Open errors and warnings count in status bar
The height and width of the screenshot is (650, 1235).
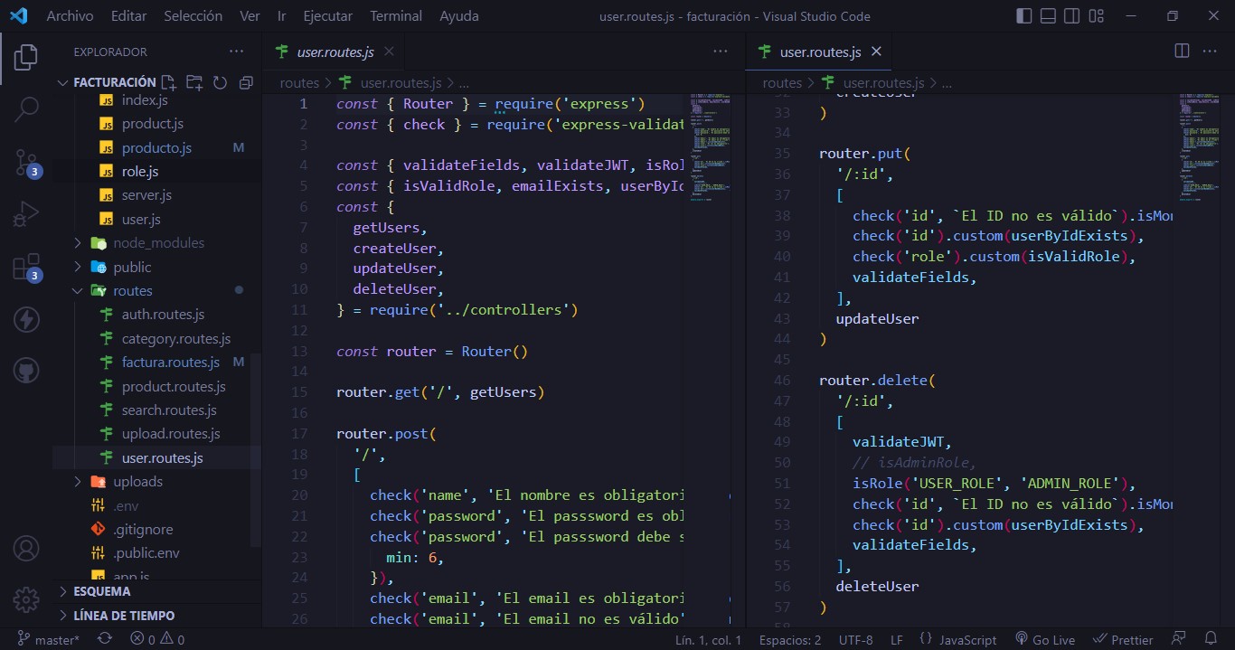pyautogui.click(x=157, y=639)
